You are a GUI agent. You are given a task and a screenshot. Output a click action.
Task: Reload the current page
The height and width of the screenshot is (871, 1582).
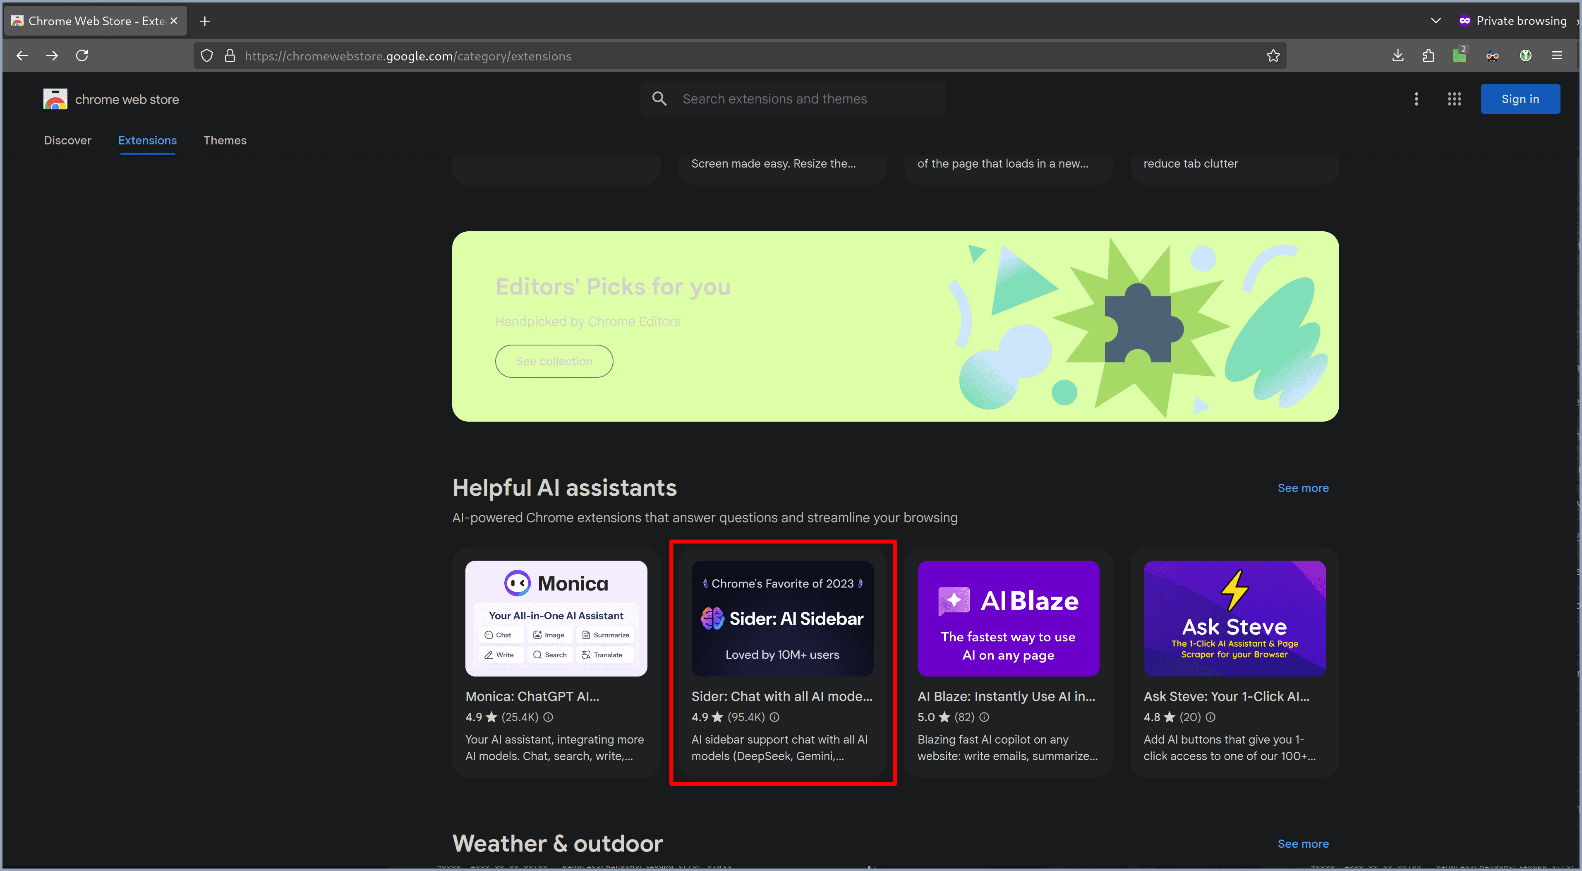tap(82, 56)
